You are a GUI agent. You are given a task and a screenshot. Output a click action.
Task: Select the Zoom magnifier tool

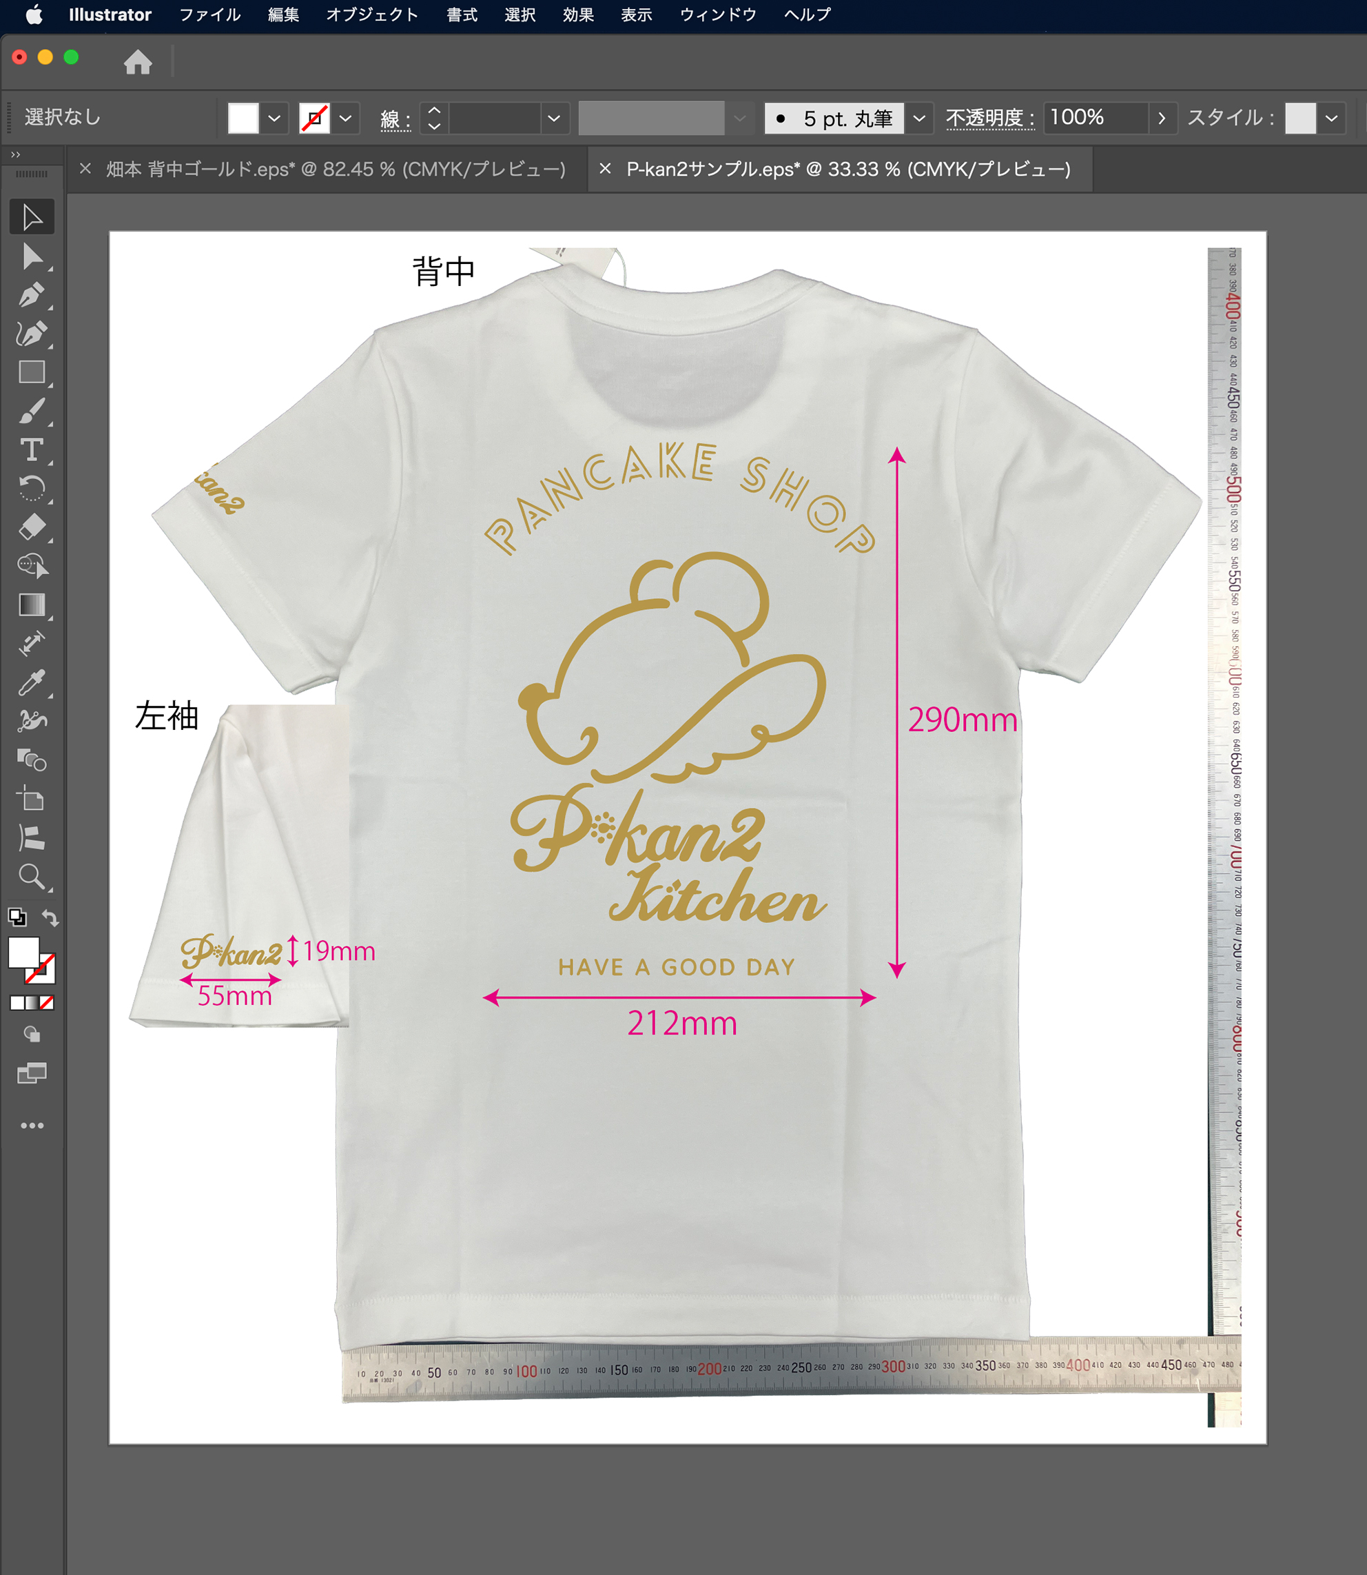pos(32,877)
